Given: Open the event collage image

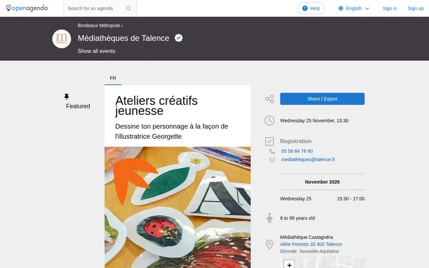Looking at the screenshot, I should pos(178,207).
